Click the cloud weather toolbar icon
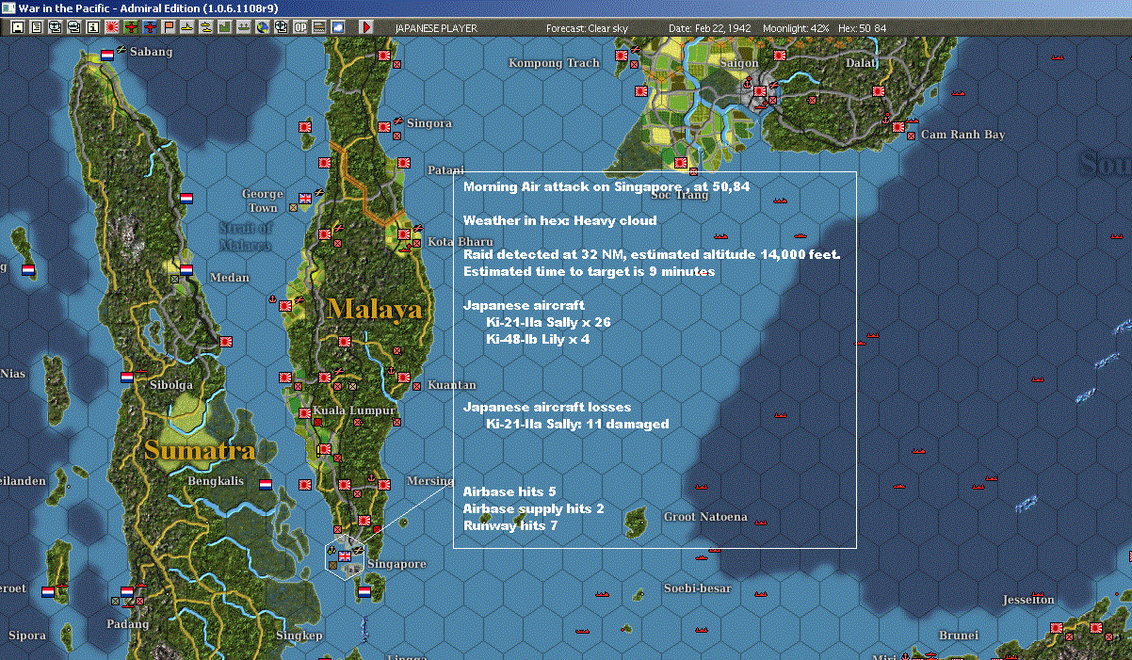This screenshot has height=660, width=1132. [338, 27]
